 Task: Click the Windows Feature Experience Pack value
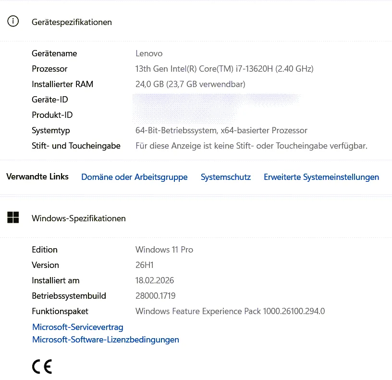tap(230, 311)
